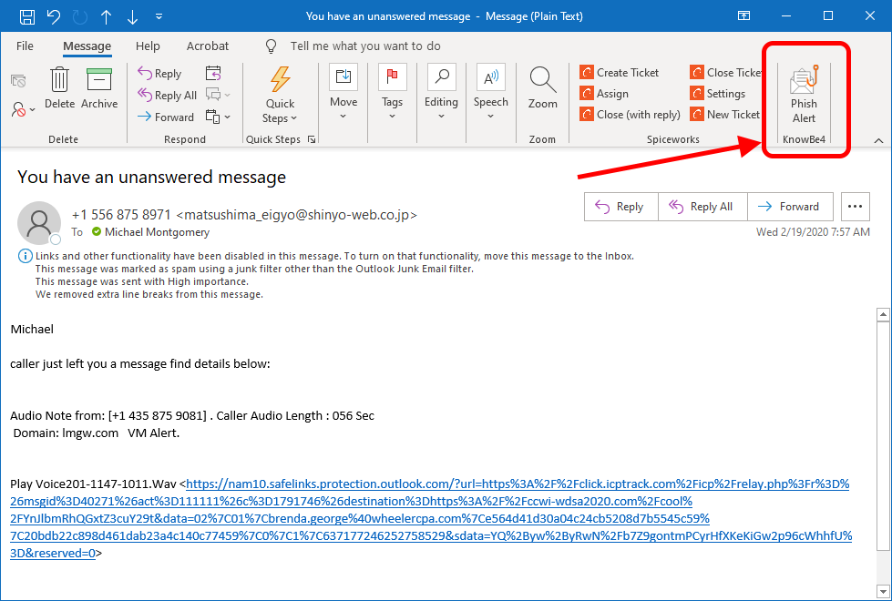
Task: Open the Speech dropdown
Action: coord(490,93)
